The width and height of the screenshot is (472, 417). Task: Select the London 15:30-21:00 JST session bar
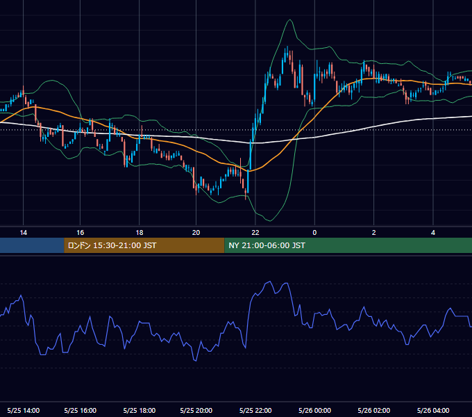click(144, 245)
